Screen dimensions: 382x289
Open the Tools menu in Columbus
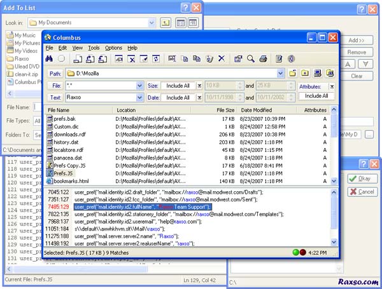tap(94, 48)
